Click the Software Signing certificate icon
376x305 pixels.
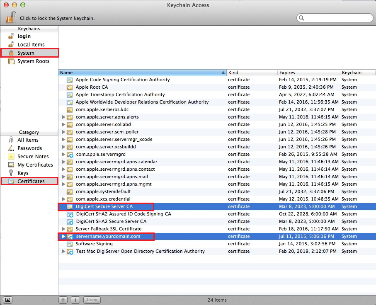pyautogui.click(x=70, y=244)
